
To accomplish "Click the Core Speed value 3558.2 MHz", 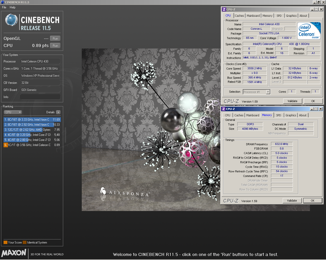I will [255, 69].
